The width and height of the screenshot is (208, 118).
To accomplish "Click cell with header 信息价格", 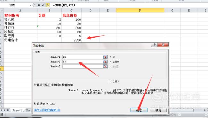I will point(71,15).
